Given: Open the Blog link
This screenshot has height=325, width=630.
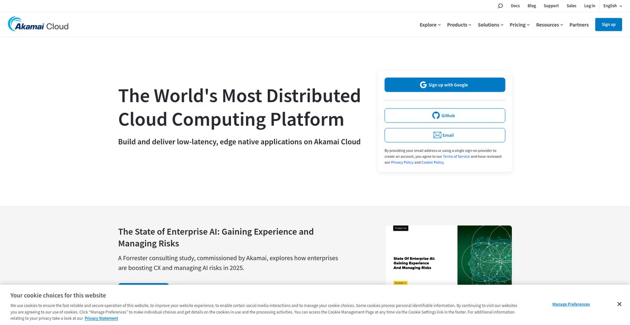Looking at the screenshot, I should [532, 6].
